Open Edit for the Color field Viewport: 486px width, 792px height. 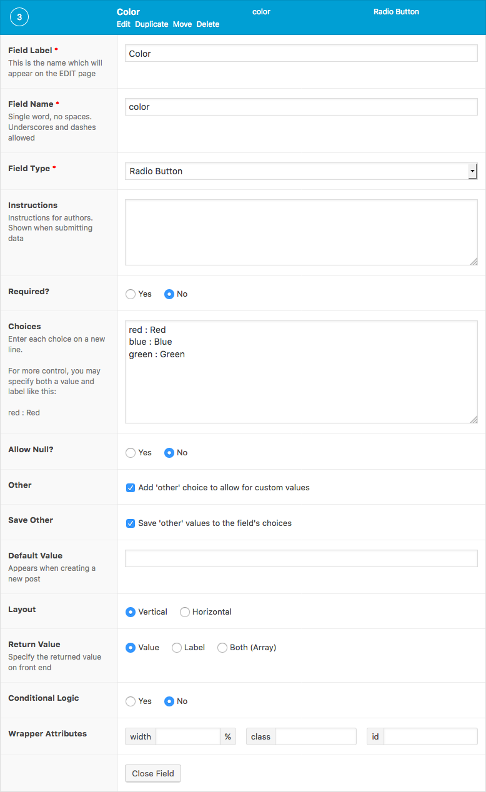pos(123,24)
